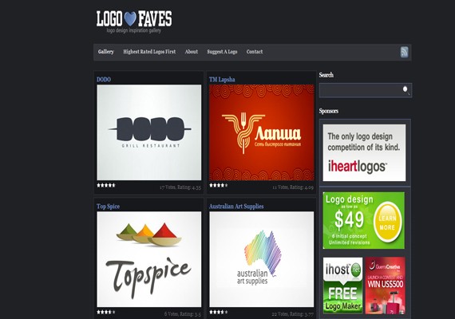The image size is (455, 319).
Task: Open the Guerra Creativa Win US$500 ad
Action: click(386, 286)
